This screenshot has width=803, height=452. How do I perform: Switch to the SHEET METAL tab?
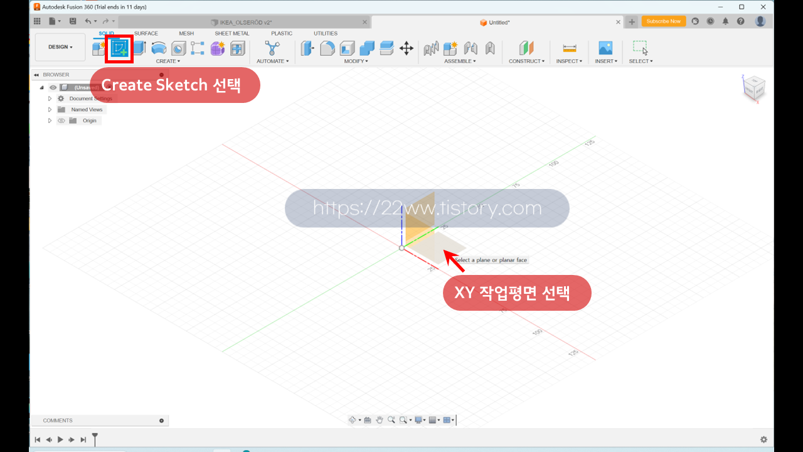(232, 33)
